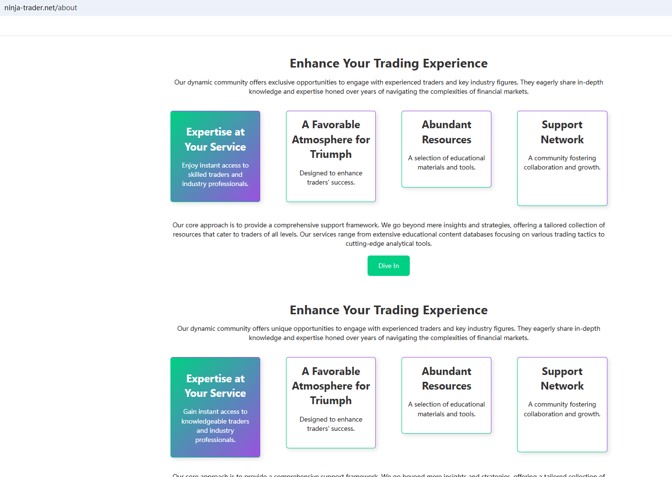
Task: Click the second Enhance Your Trading Experience heading
Action: (x=388, y=310)
